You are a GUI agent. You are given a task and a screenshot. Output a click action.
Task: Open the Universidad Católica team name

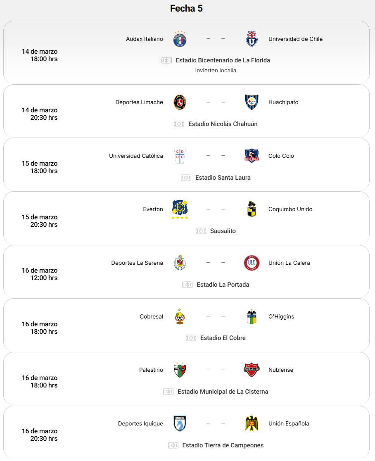pyautogui.click(x=136, y=156)
